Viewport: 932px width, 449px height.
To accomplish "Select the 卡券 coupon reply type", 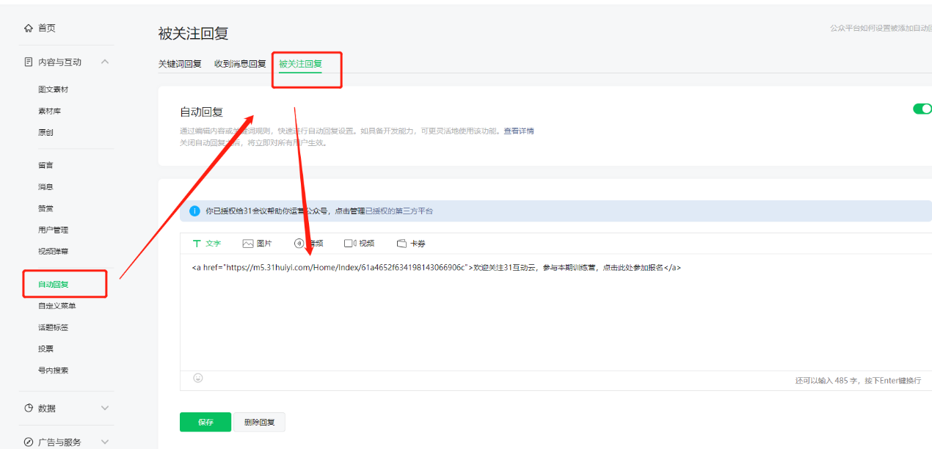I will (x=411, y=243).
